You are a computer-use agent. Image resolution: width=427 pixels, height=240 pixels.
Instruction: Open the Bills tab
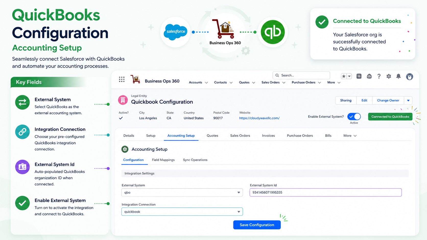[x=328, y=136]
